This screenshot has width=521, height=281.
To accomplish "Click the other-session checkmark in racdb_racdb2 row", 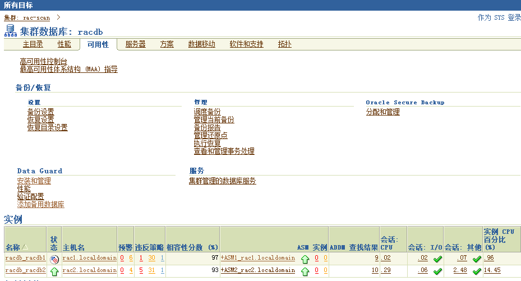I will click(477, 271).
